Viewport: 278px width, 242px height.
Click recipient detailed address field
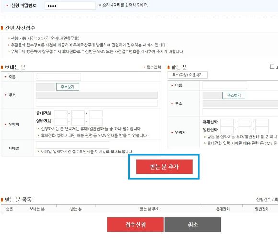coord(240,112)
